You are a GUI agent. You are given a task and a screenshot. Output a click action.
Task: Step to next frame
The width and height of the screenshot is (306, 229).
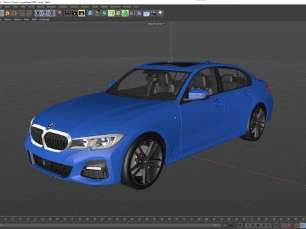[x=263, y=225]
